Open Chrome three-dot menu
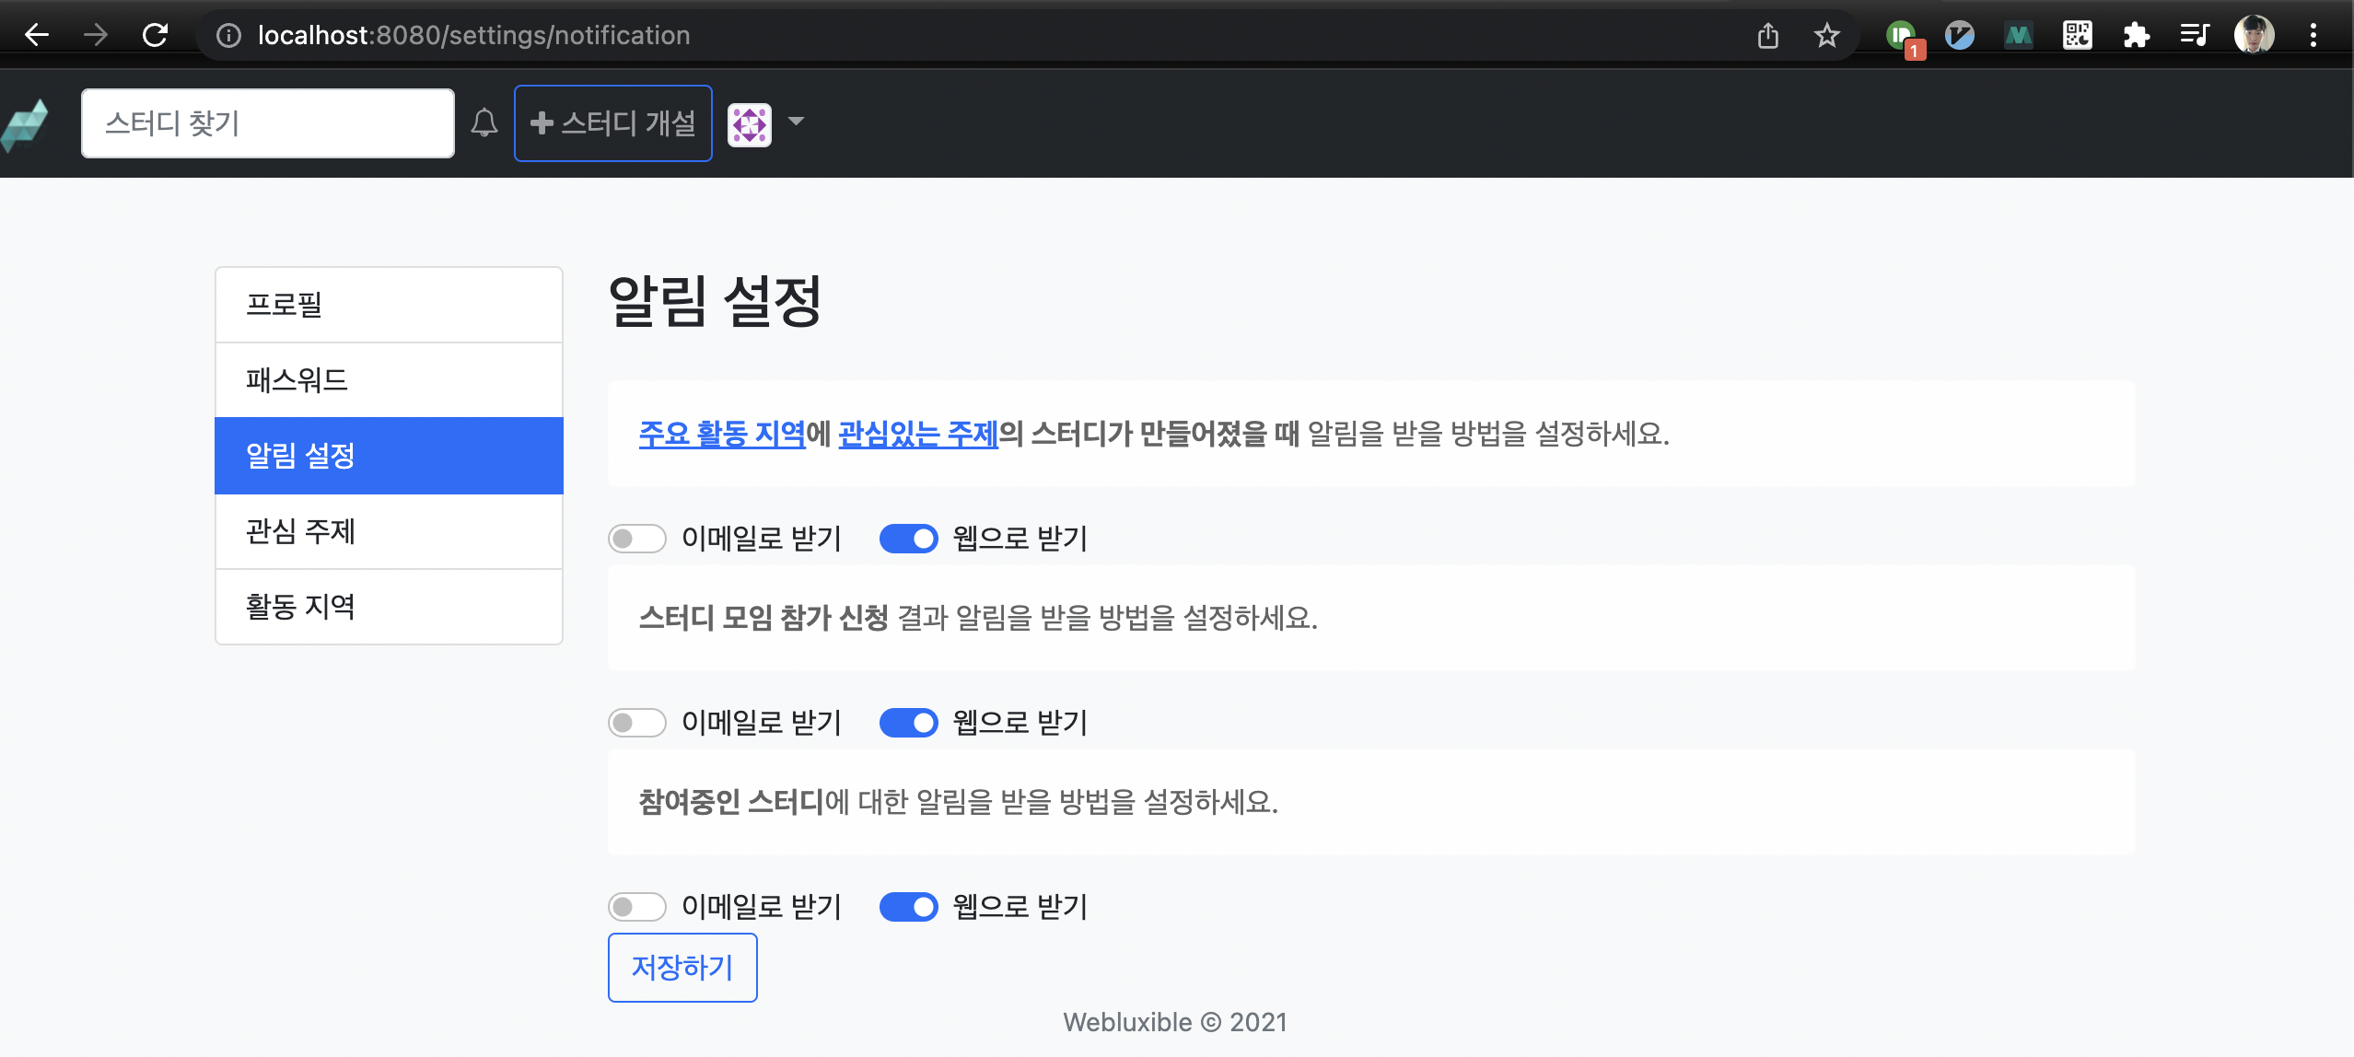The height and width of the screenshot is (1057, 2354). [x=2313, y=35]
